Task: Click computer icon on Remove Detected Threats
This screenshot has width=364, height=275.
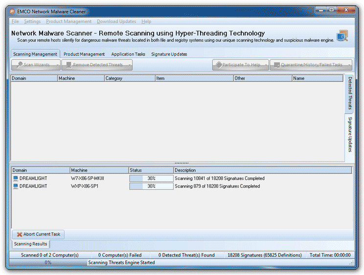Action: coord(68,65)
